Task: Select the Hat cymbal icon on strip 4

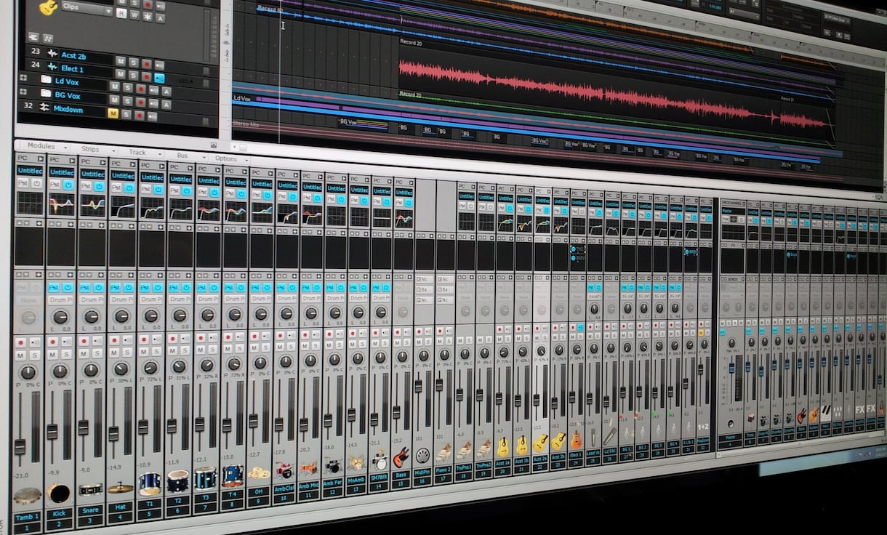Action: 120,488
